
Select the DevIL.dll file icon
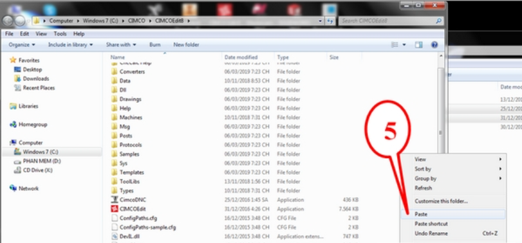click(x=114, y=237)
